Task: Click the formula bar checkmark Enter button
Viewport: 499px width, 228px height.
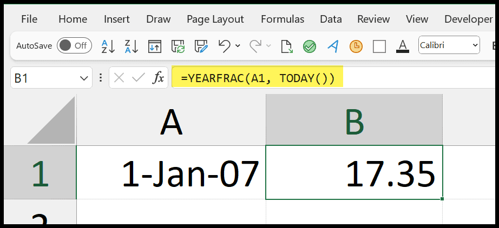Action: [x=139, y=78]
